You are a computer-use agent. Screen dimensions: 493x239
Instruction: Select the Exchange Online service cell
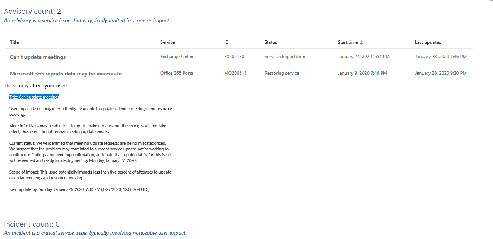click(177, 57)
